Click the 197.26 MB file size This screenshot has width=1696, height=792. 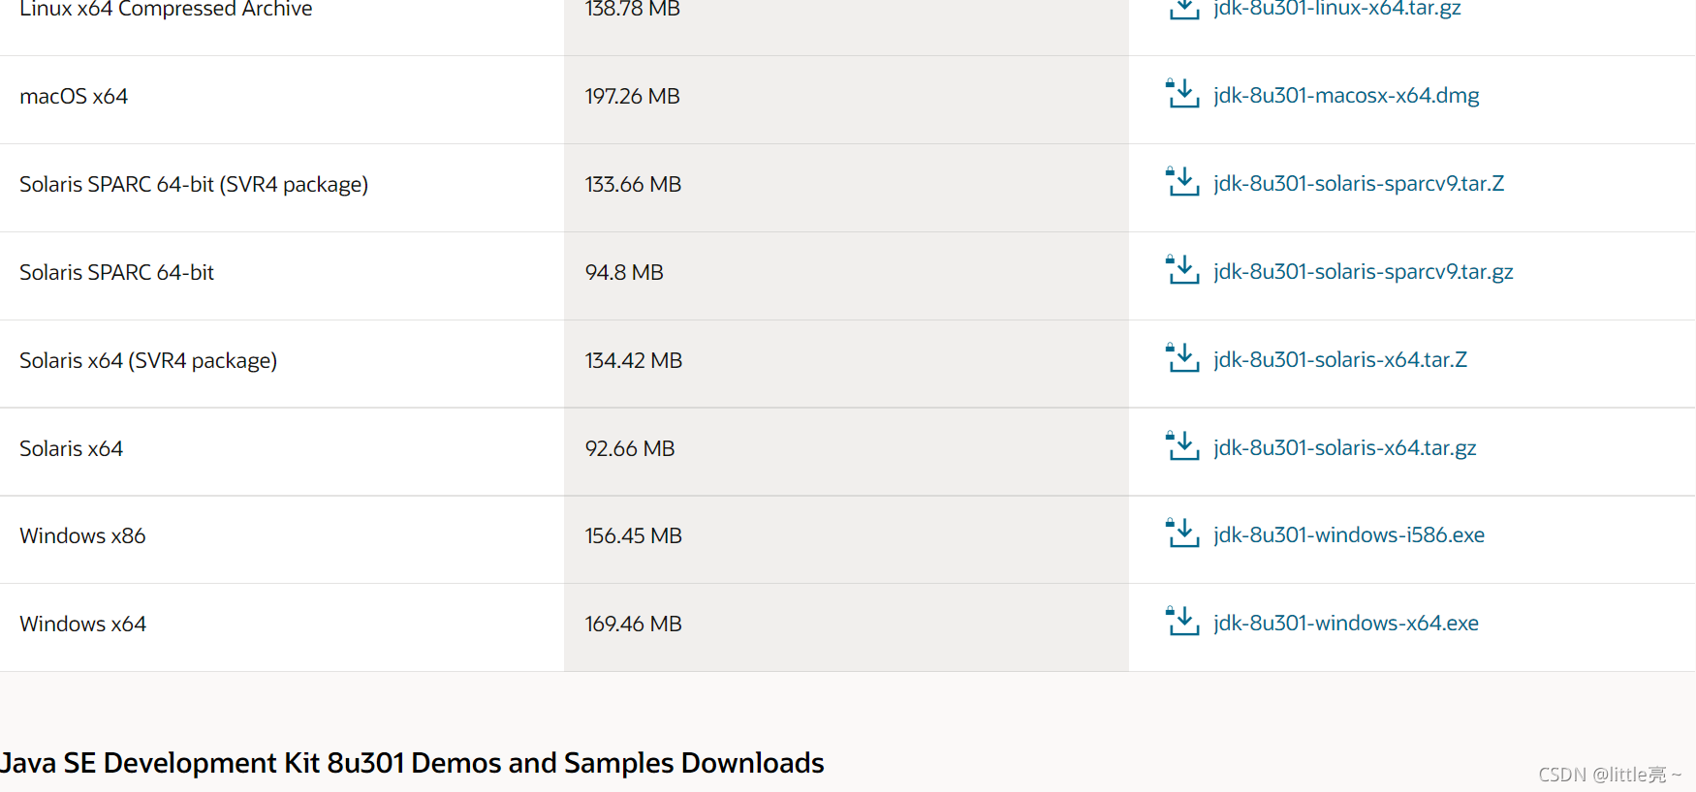point(632,96)
